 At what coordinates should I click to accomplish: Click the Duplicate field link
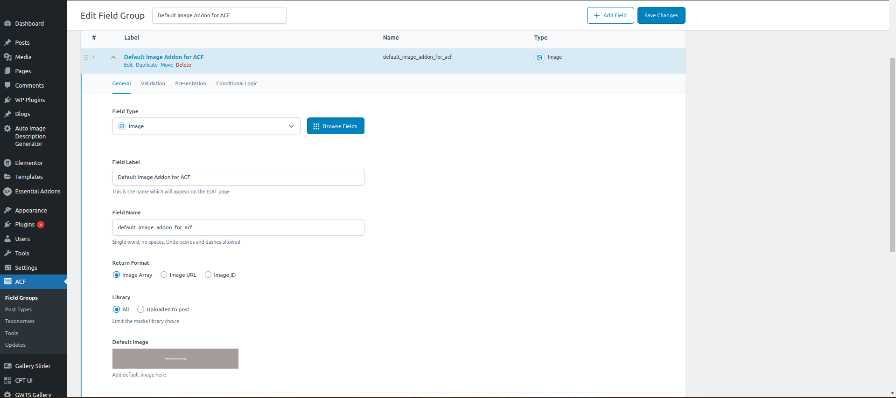point(147,65)
